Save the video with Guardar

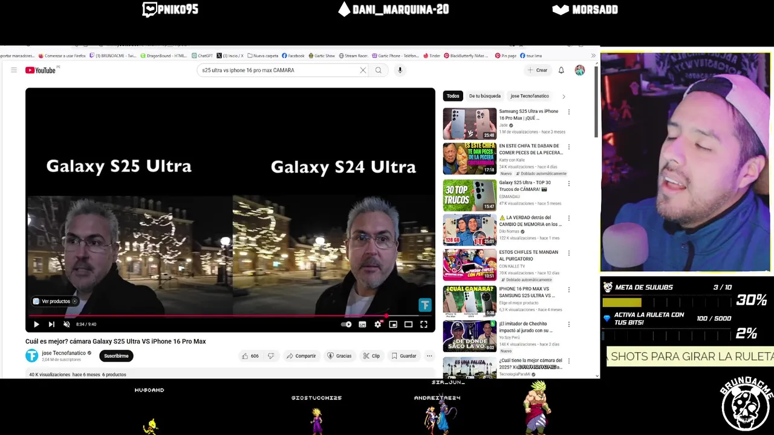click(x=403, y=356)
